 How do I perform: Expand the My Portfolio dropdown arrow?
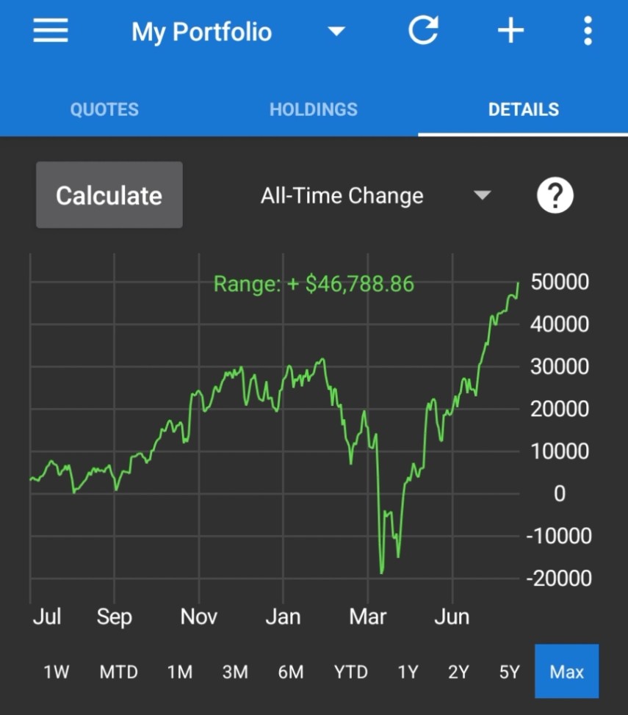coord(336,31)
